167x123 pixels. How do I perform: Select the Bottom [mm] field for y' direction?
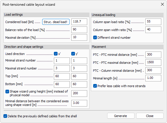click(79, 84)
